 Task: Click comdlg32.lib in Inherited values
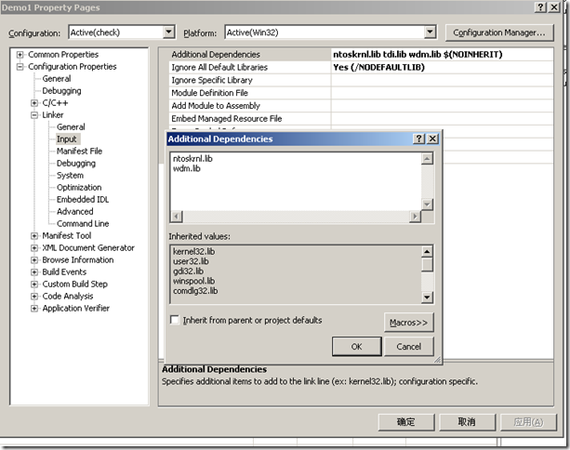[x=195, y=291]
